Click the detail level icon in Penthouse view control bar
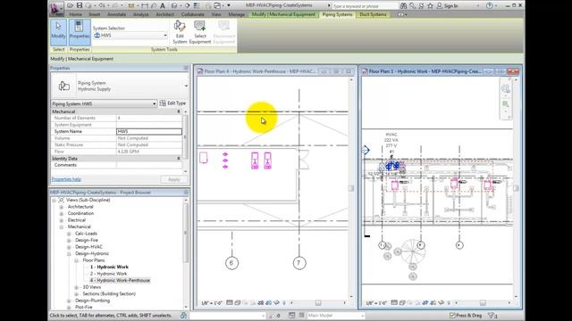Image resolution: width=572 pixels, height=321 pixels. coord(230,303)
